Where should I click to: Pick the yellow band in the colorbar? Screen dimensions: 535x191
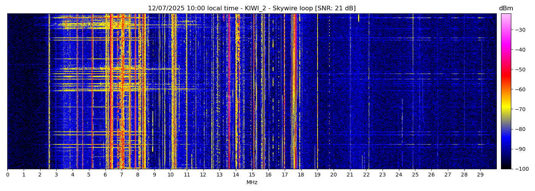[506, 107]
